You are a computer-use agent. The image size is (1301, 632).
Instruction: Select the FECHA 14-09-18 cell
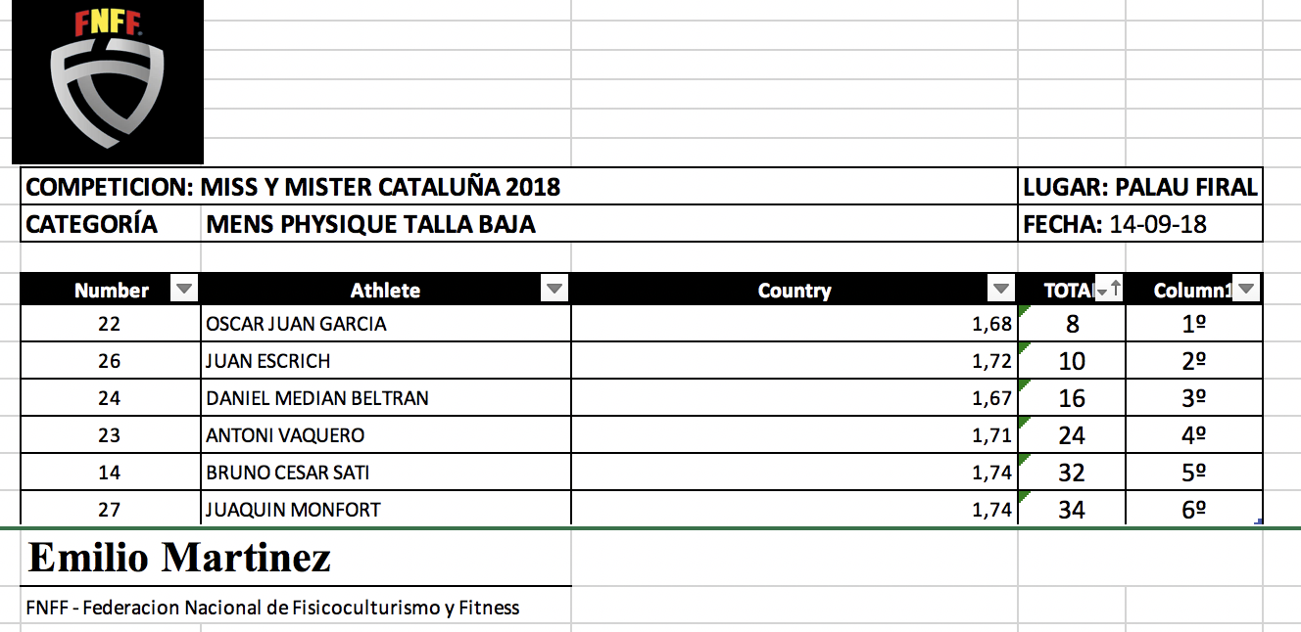[1140, 224]
